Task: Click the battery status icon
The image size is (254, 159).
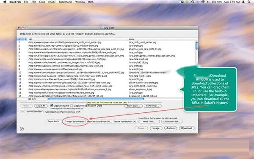Action: coord(214,2)
